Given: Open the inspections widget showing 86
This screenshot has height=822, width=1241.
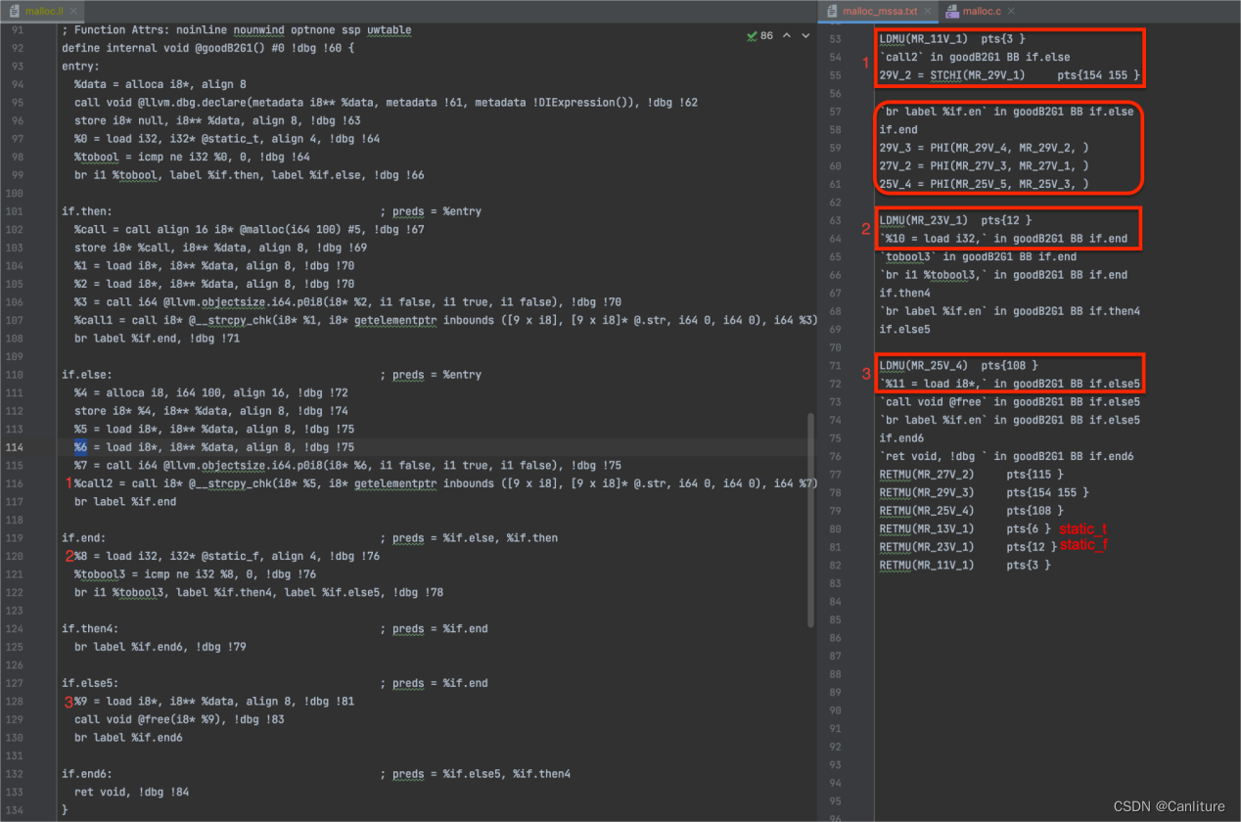Looking at the screenshot, I should [x=759, y=35].
